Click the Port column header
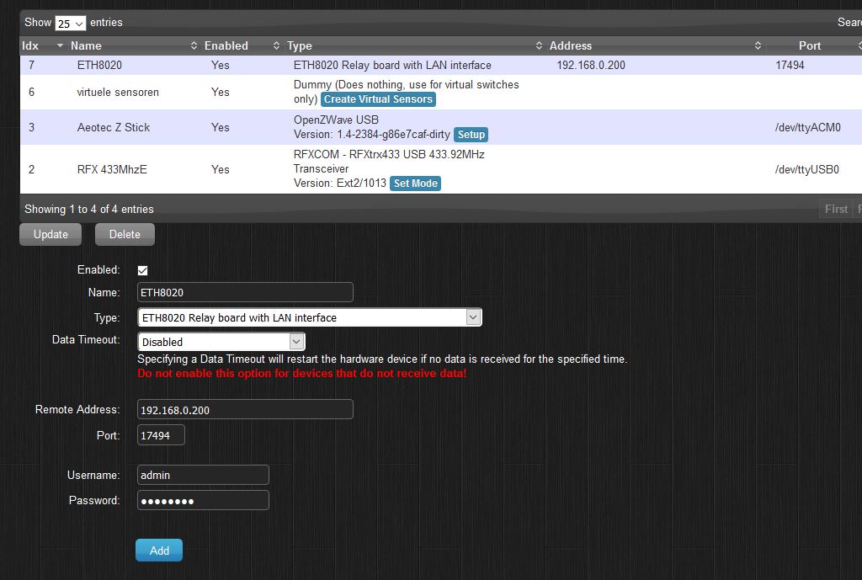862x580 pixels. click(809, 45)
